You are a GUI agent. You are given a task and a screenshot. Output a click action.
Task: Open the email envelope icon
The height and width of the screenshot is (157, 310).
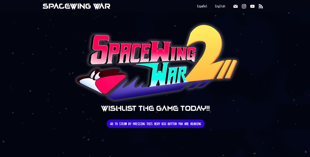tap(236, 6)
